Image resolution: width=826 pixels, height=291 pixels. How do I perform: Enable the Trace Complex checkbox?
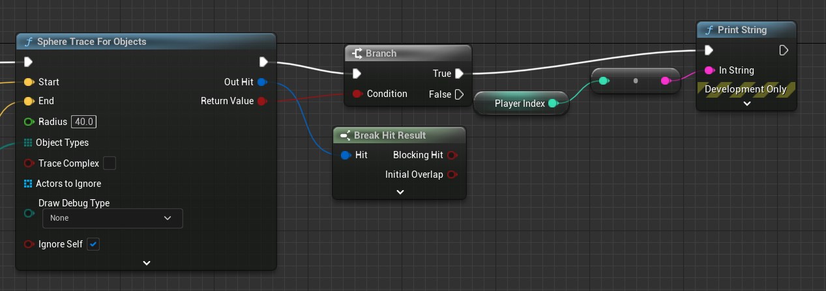[110, 163]
